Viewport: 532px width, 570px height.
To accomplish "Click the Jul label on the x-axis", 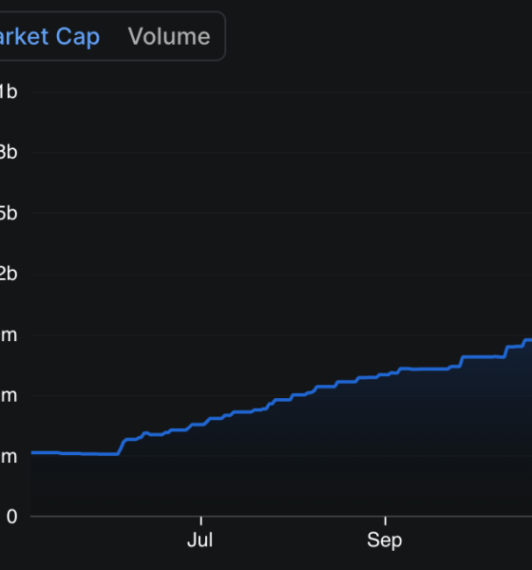I will [x=200, y=540].
